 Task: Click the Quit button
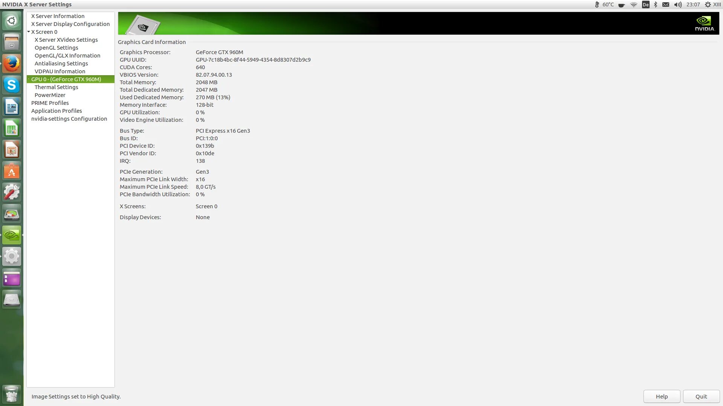tap(701, 397)
